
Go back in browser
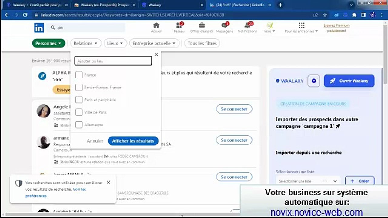pos(7,15)
